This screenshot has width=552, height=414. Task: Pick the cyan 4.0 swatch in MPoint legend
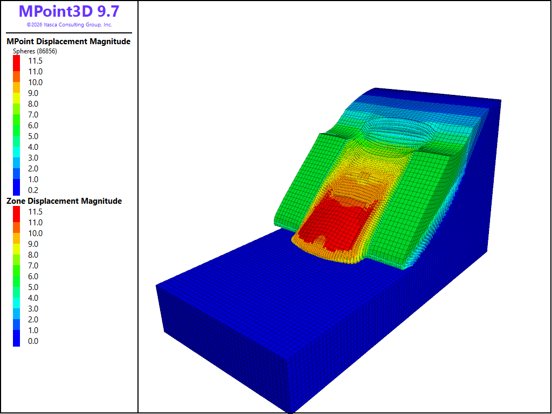pyautogui.click(x=17, y=152)
